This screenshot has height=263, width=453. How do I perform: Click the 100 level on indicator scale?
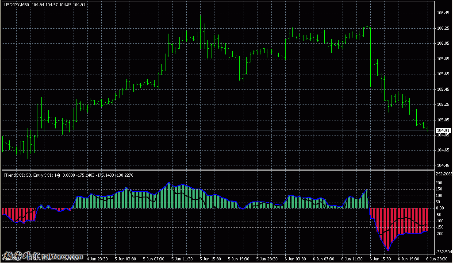click(439, 195)
